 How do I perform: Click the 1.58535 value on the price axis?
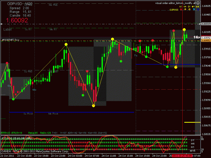(206, 134)
